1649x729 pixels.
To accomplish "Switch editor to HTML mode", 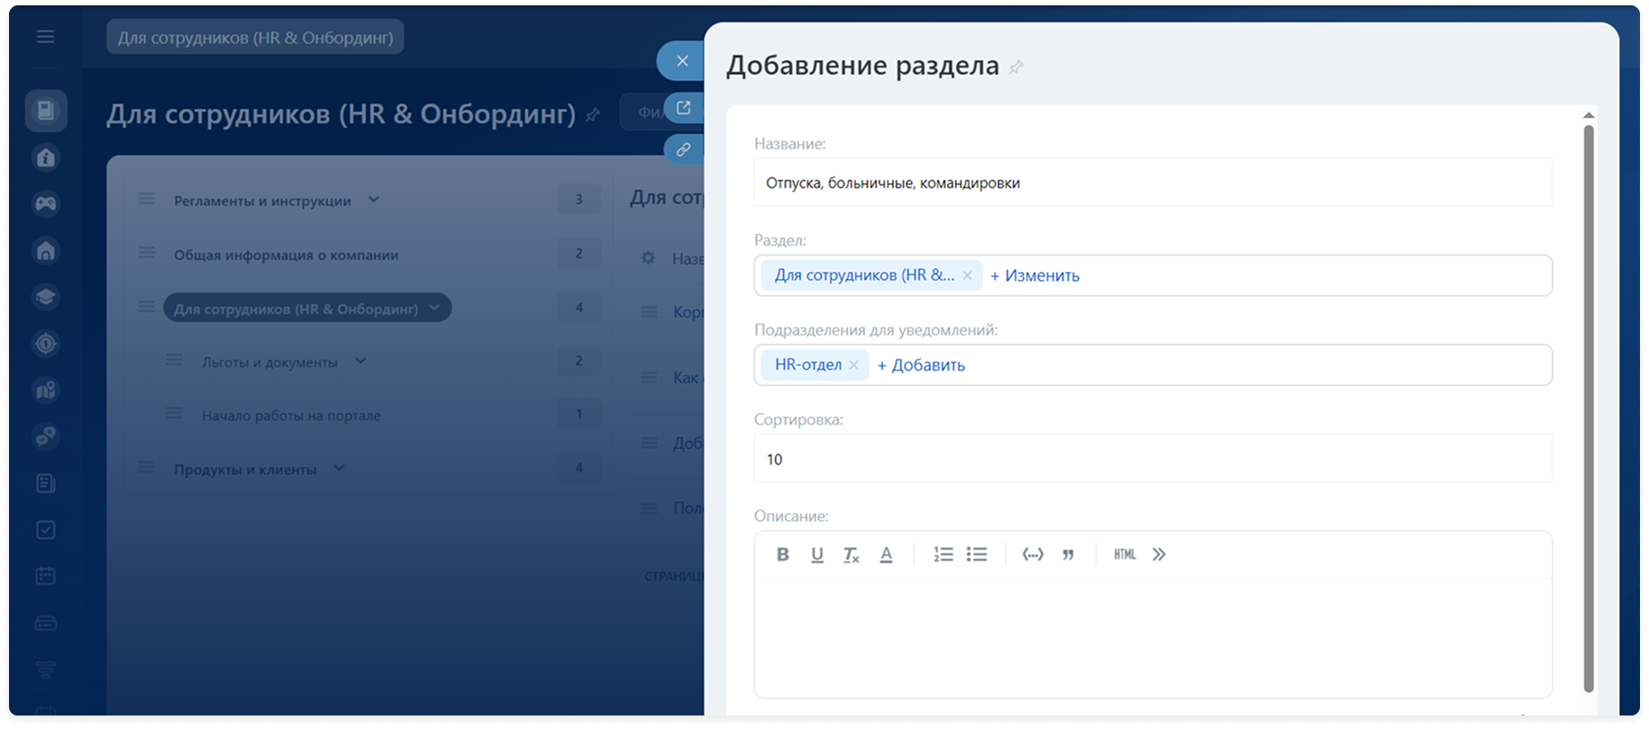I will tap(1125, 554).
